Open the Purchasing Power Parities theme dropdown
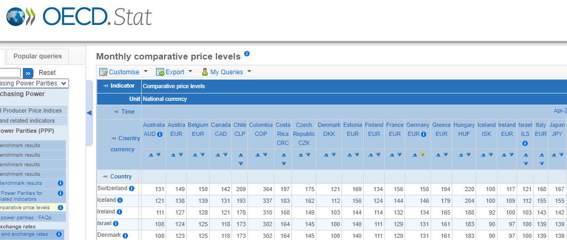Image resolution: width=567 pixels, height=240 pixels. pos(34,83)
